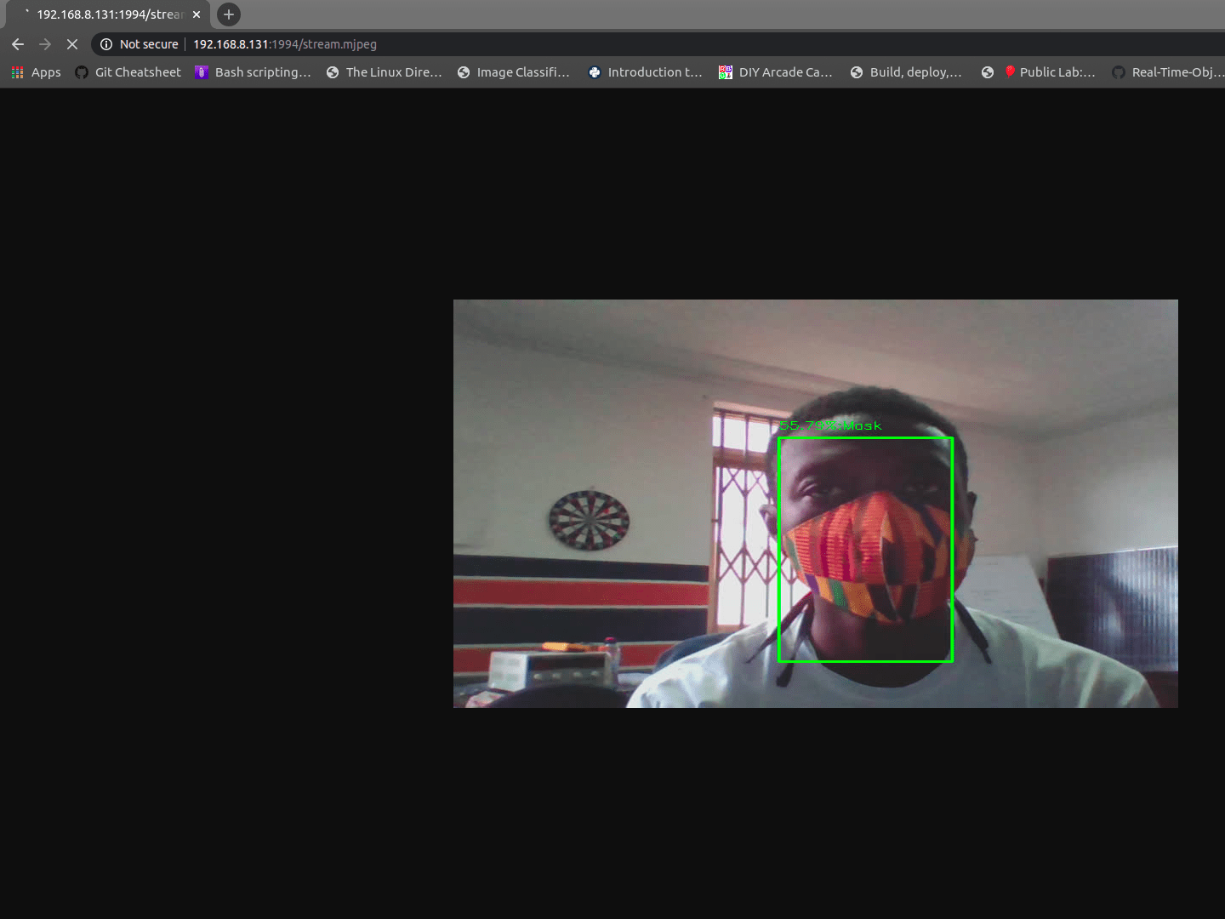Stop loading the page with the X button
Image resolution: width=1225 pixels, height=919 pixels.
[x=72, y=44]
